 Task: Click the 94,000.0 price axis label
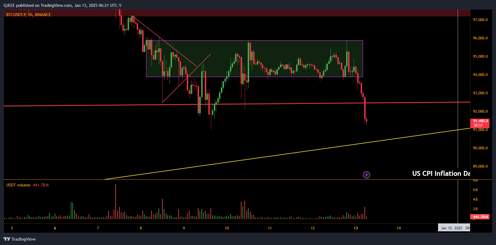(x=480, y=75)
